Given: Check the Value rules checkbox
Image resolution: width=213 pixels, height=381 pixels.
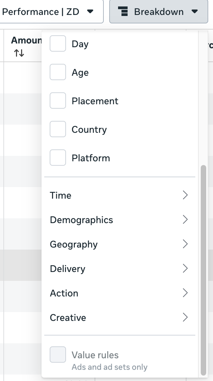Looking at the screenshot, I should click(x=58, y=355).
